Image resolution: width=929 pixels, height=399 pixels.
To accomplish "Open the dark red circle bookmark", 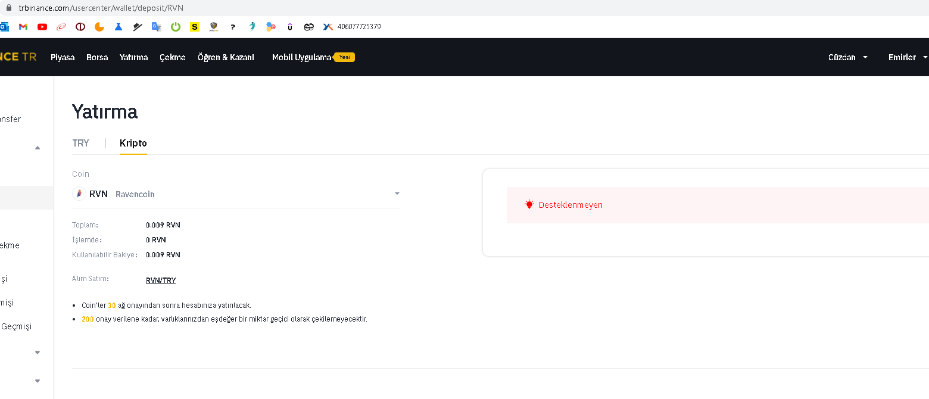I will click(80, 27).
